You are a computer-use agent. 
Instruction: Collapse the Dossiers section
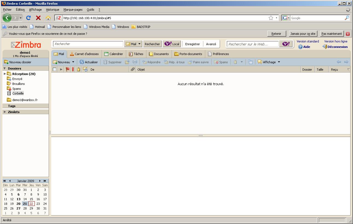coord(5,68)
